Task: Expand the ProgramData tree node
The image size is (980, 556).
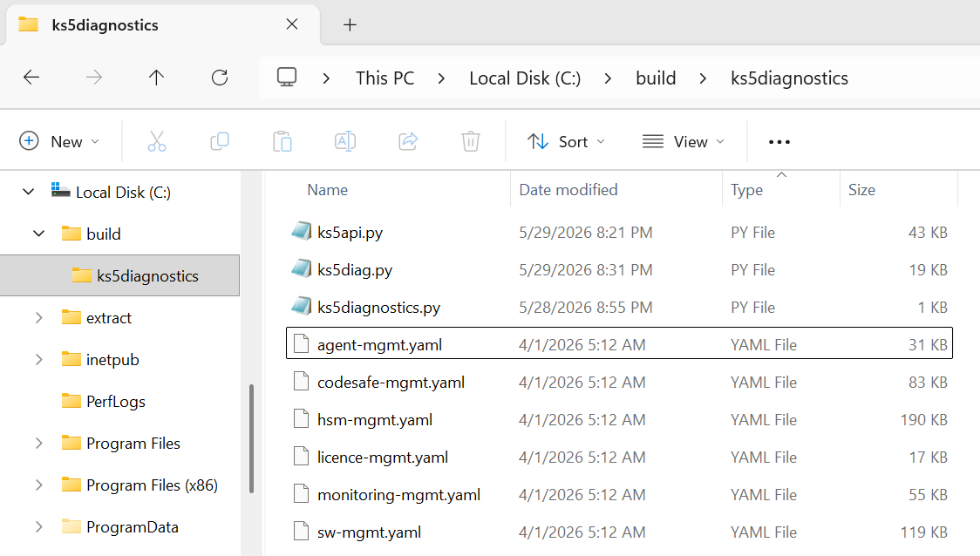Action: point(38,526)
